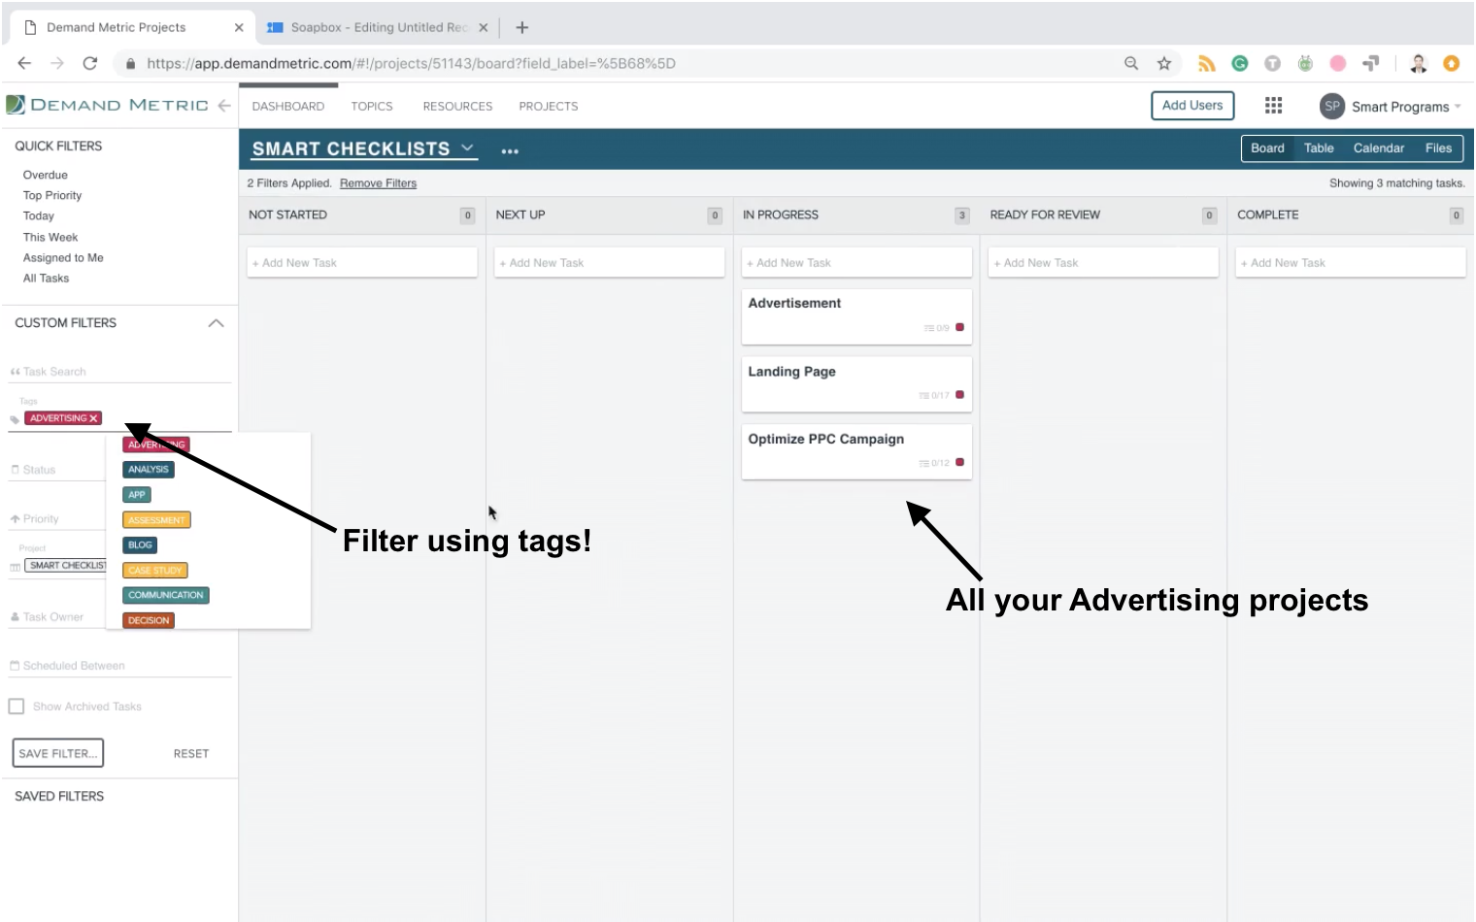This screenshot has width=1476, height=922.
Task: Click browser forward arrow
Action: point(57,63)
